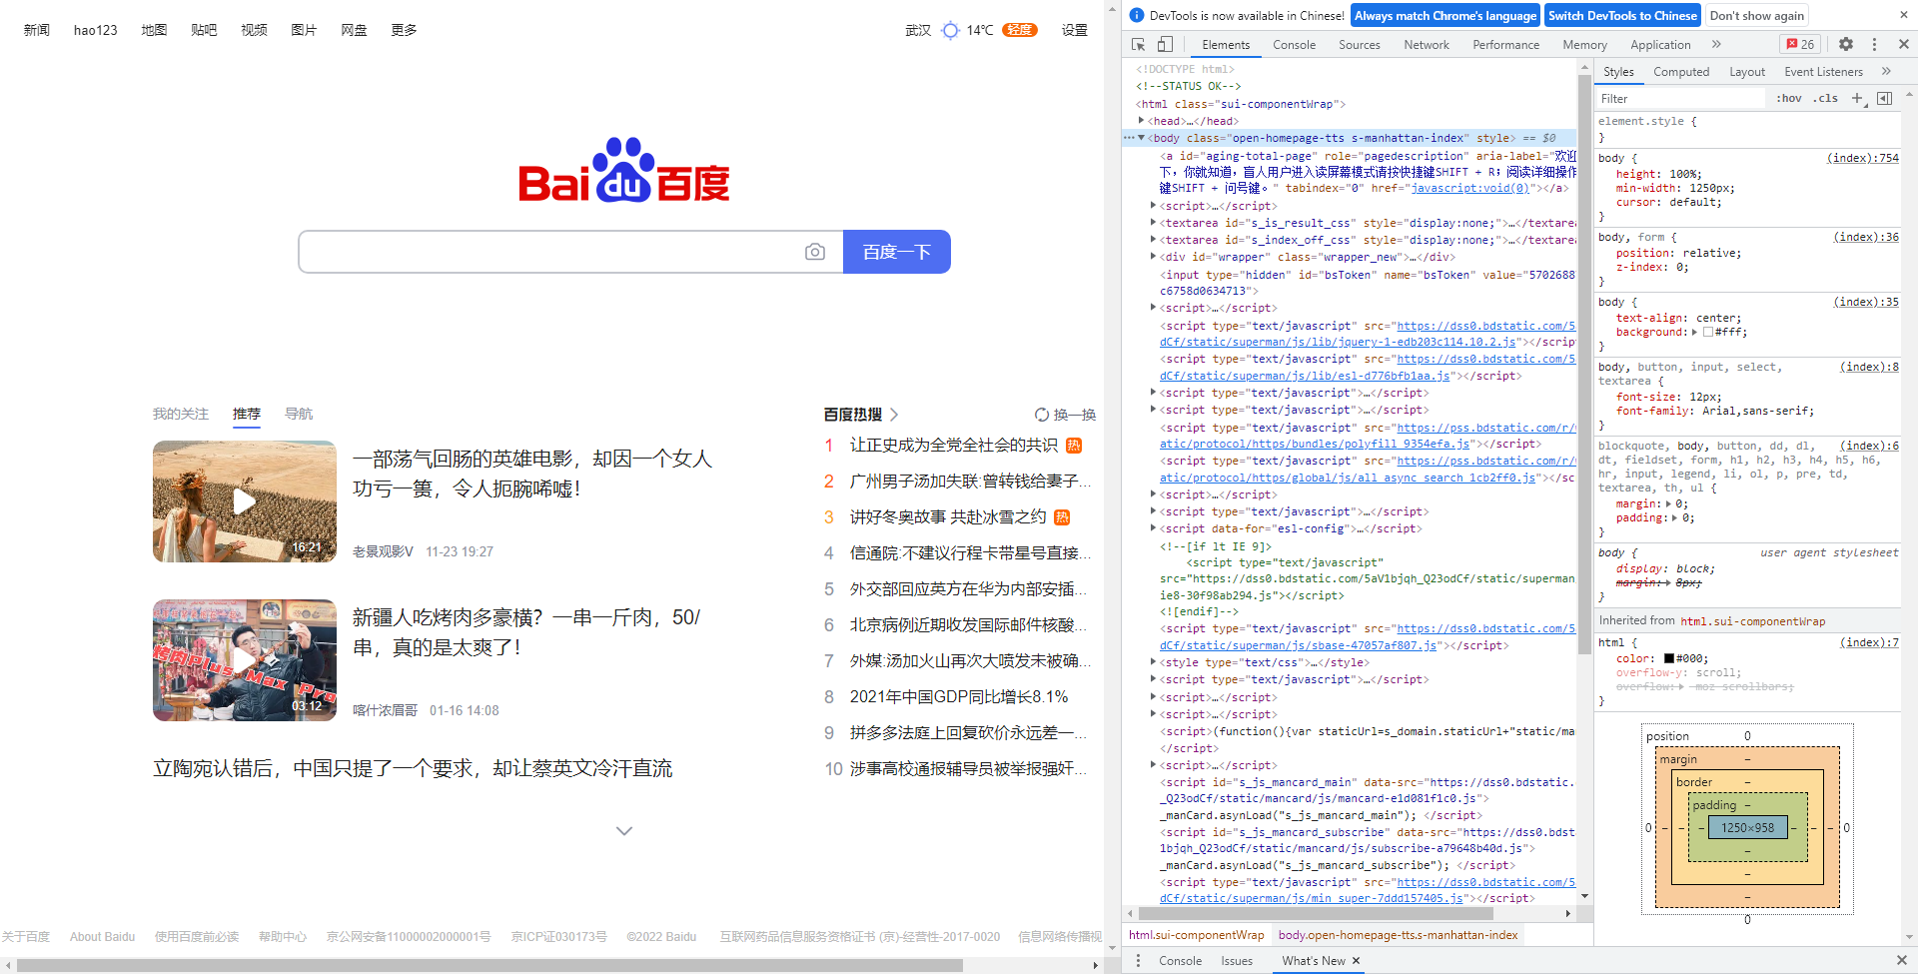The width and height of the screenshot is (1918, 974).
Task: Toggle the .cls class editor
Action: coord(1826,98)
